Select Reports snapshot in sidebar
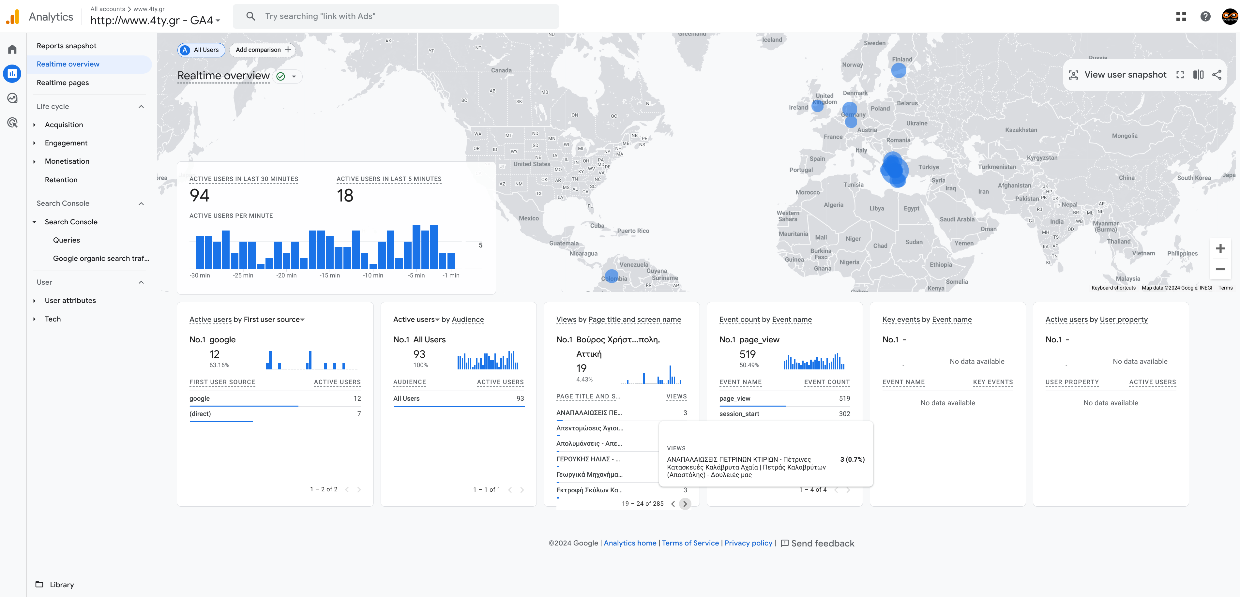1240x597 pixels. click(x=67, y=46)
